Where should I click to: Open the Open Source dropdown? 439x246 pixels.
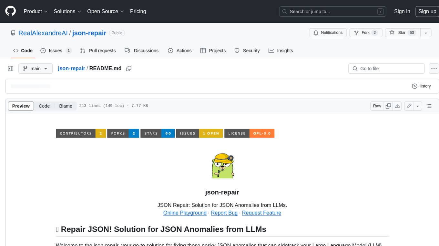coord(106,11)
